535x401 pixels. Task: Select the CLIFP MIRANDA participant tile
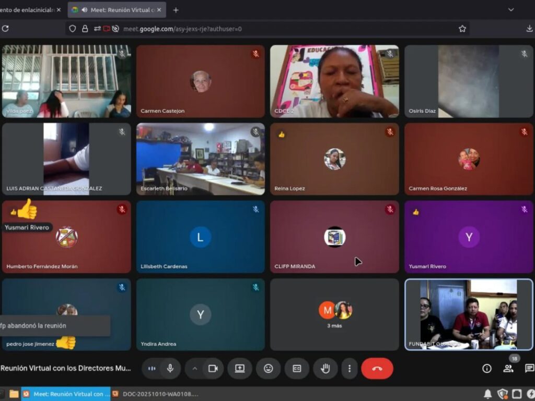click(334, 237)
